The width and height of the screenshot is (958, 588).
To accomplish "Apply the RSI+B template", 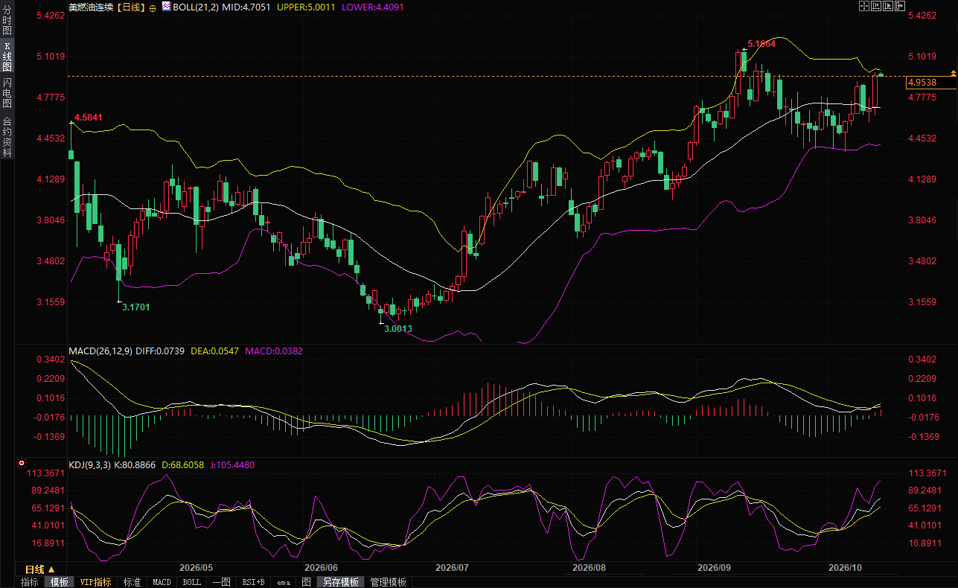I will pyautogui.click(x=254, y=582).
